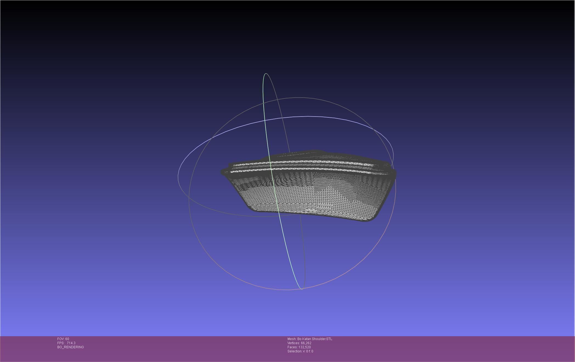
Task: Click the FOV: 60 readout
Action: point(63,339)
